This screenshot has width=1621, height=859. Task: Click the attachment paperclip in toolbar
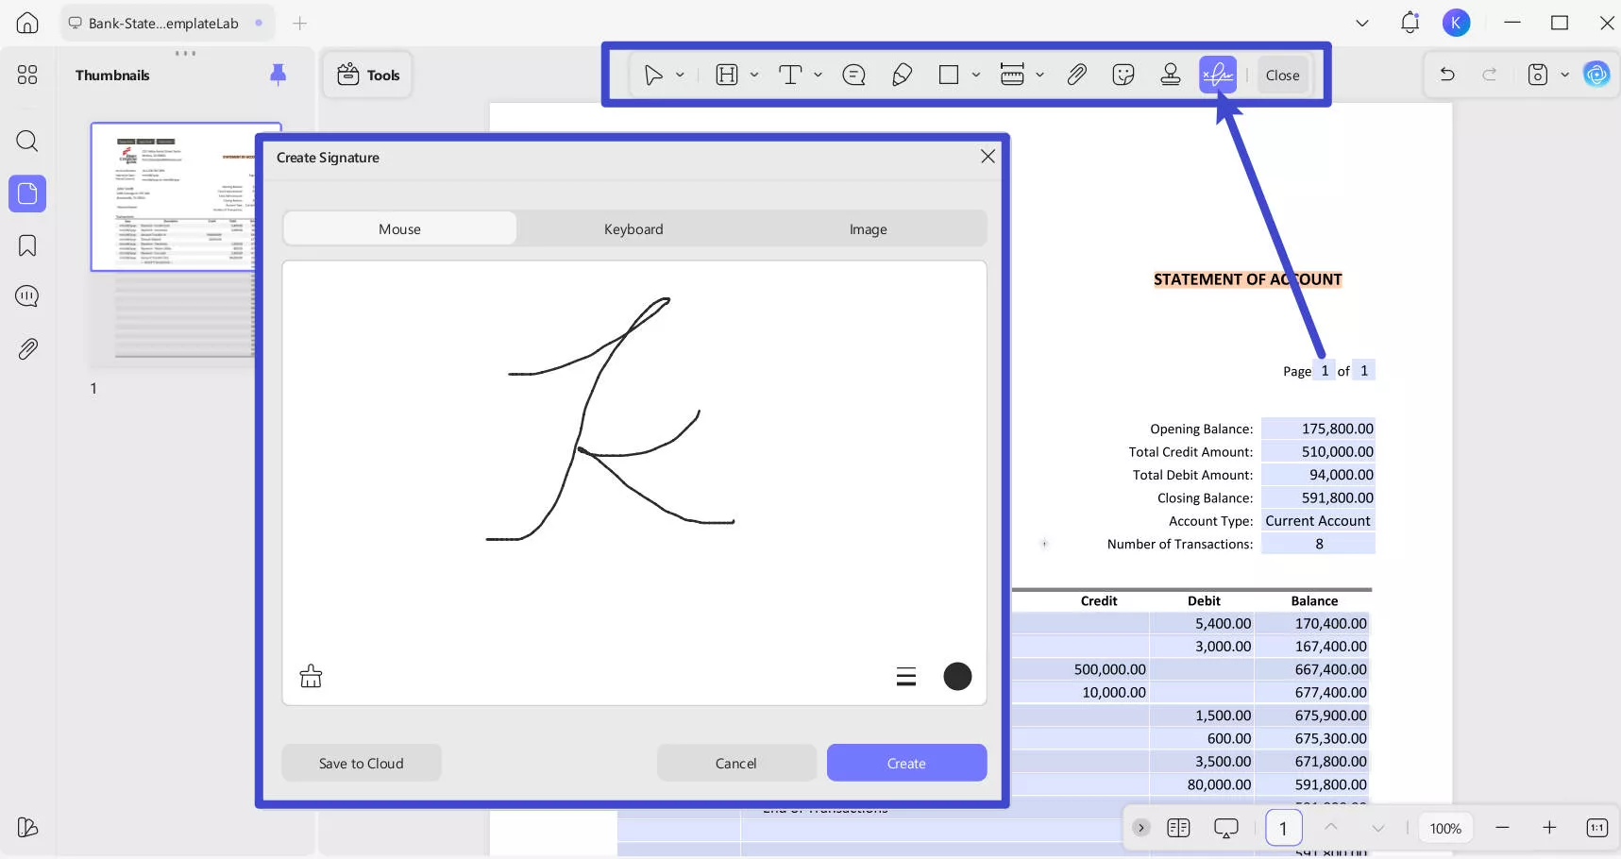1076,75
